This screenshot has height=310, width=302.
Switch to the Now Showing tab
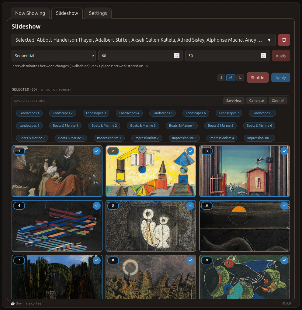tap(30, 13)
